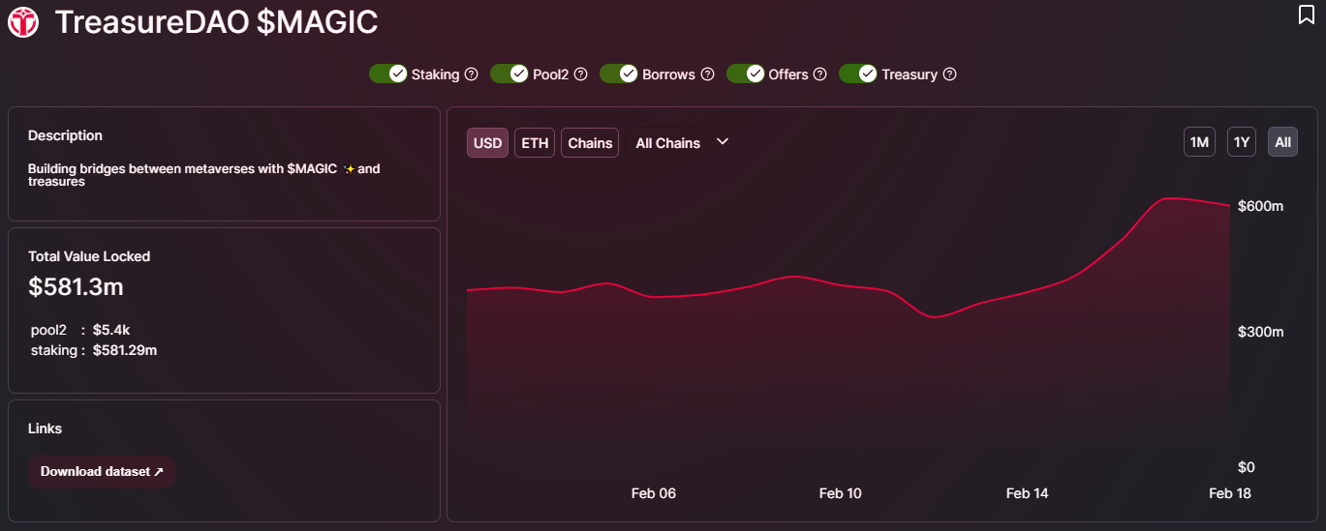Click the TreasureDAO logo icon
Screen dimensions: 1326x531
23,21
